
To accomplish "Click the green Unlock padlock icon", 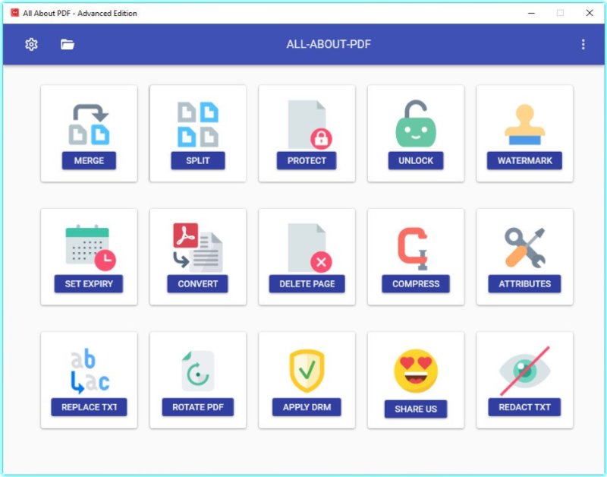I will click(416, 124).
